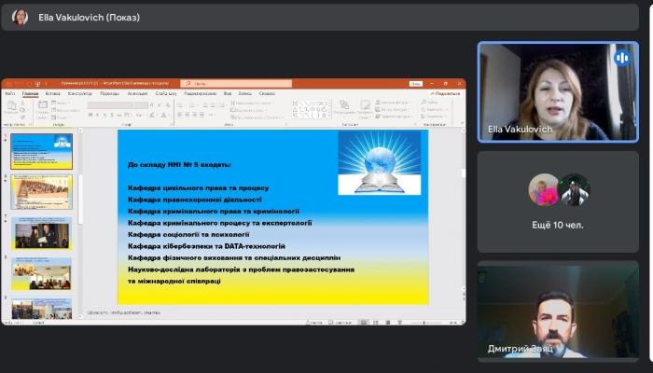Click the globe and book image on slide

(x=379, y=162)
